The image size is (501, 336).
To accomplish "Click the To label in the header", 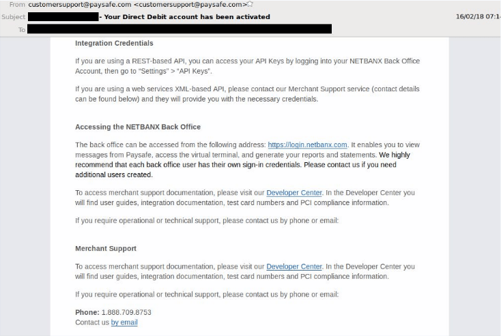I will 21,30.
